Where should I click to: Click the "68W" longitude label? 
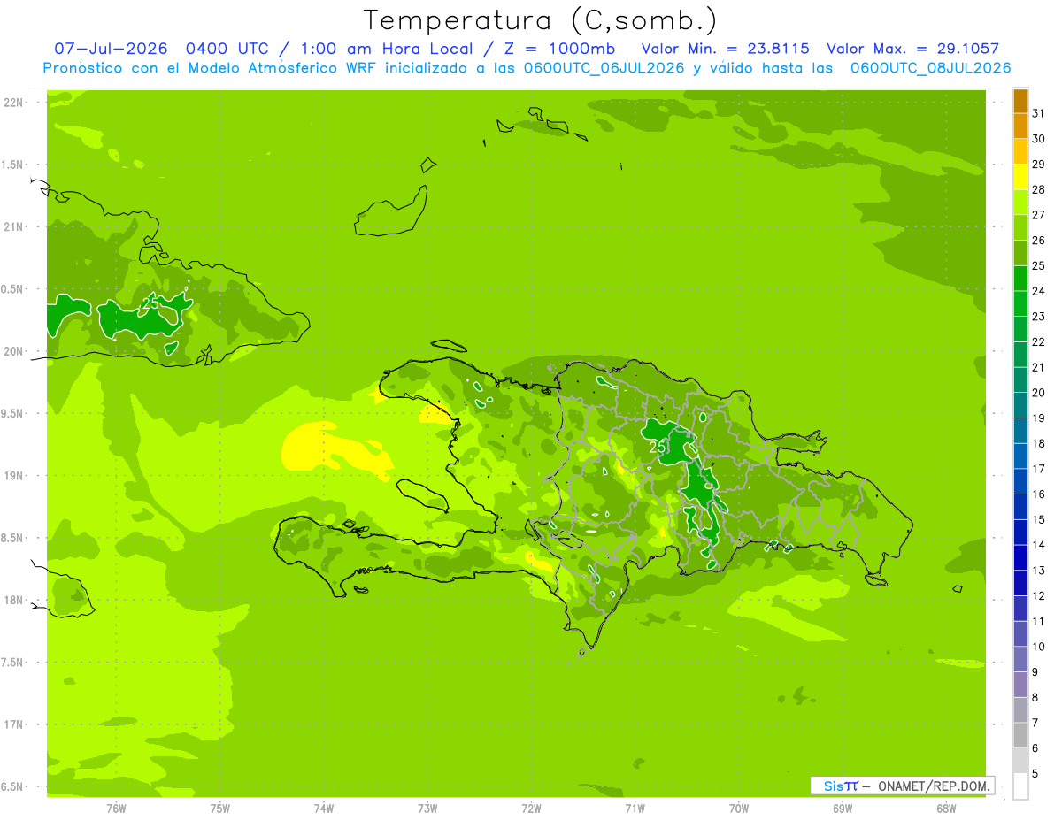point(945,809)
